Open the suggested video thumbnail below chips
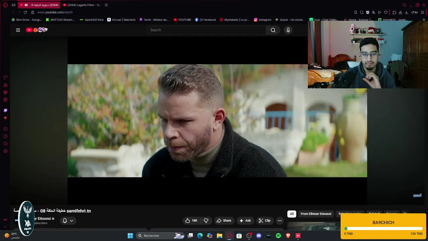 click(313, 226)
